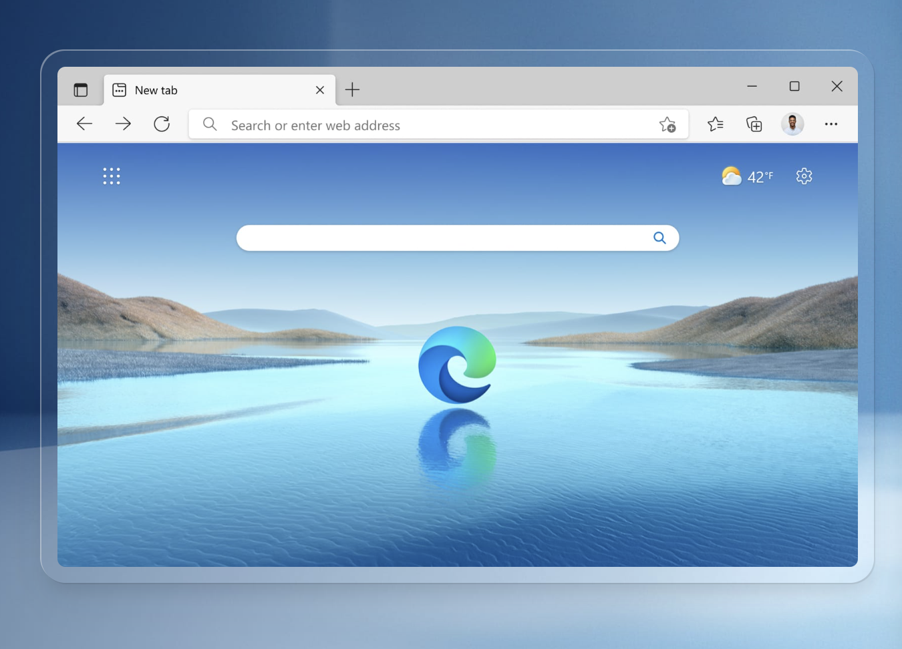Open the app launcher dots grid

coord(112,176)
